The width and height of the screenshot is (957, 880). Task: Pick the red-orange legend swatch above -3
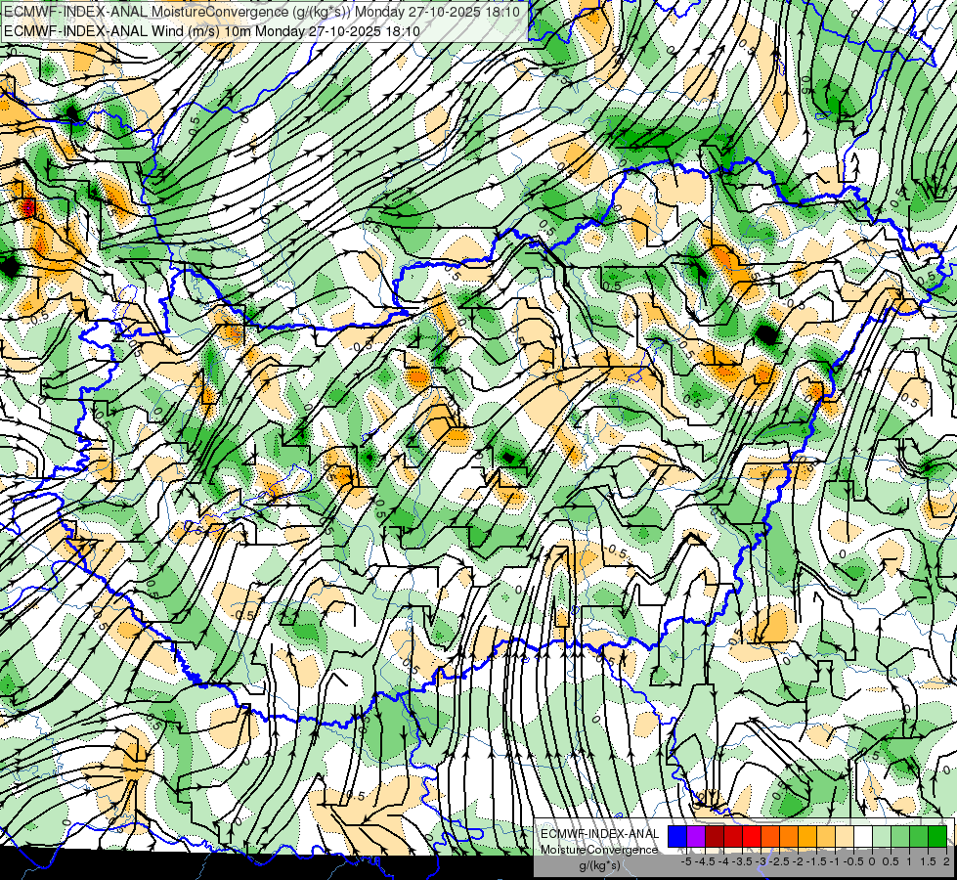pos(770,836)
